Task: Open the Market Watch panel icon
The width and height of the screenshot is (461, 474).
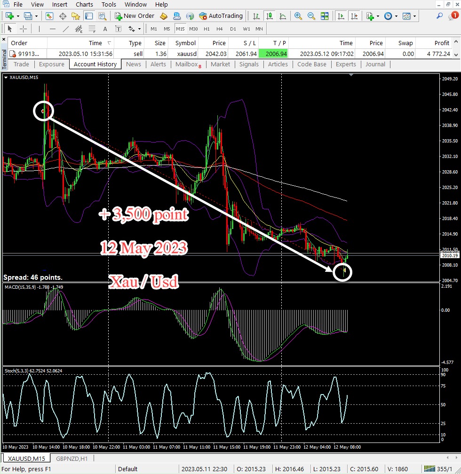Action: [x=49, y=16]
